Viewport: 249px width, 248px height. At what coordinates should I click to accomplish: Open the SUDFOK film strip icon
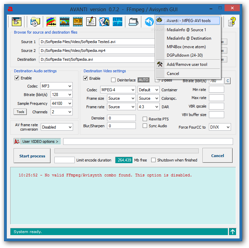(x=78, y=22)
